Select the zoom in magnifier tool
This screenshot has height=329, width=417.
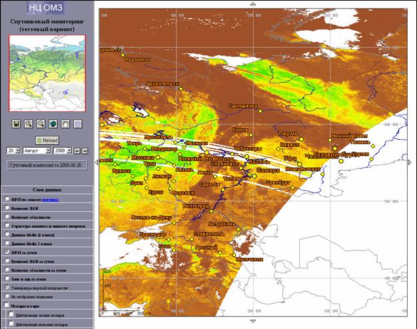29,124
